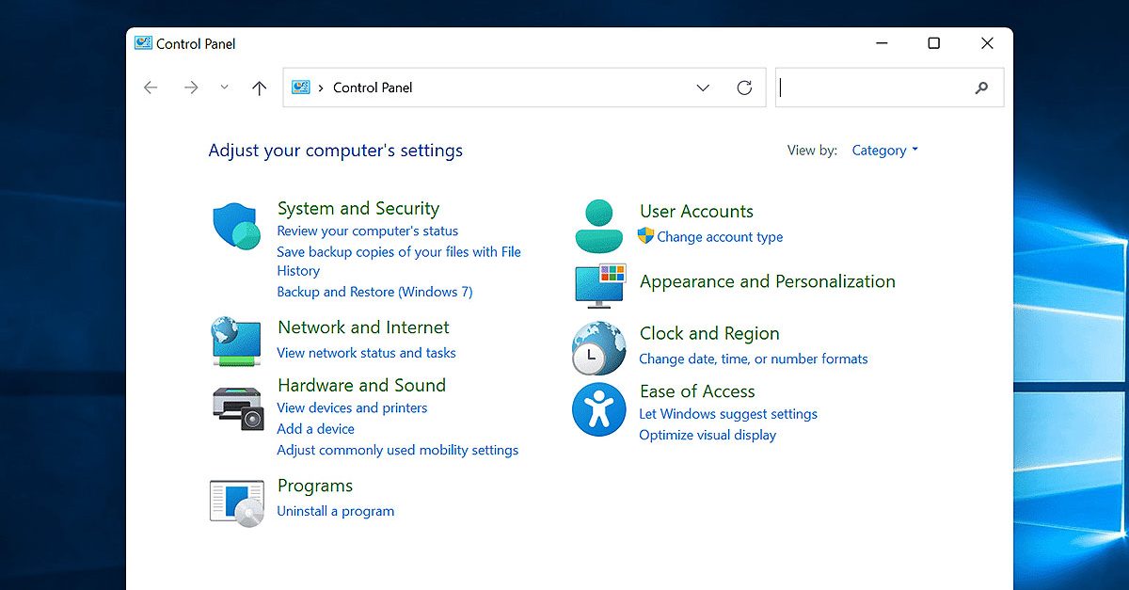Navigate up to the parent folder
Viewport: 1129px width, 590px height.
(260, 87)
